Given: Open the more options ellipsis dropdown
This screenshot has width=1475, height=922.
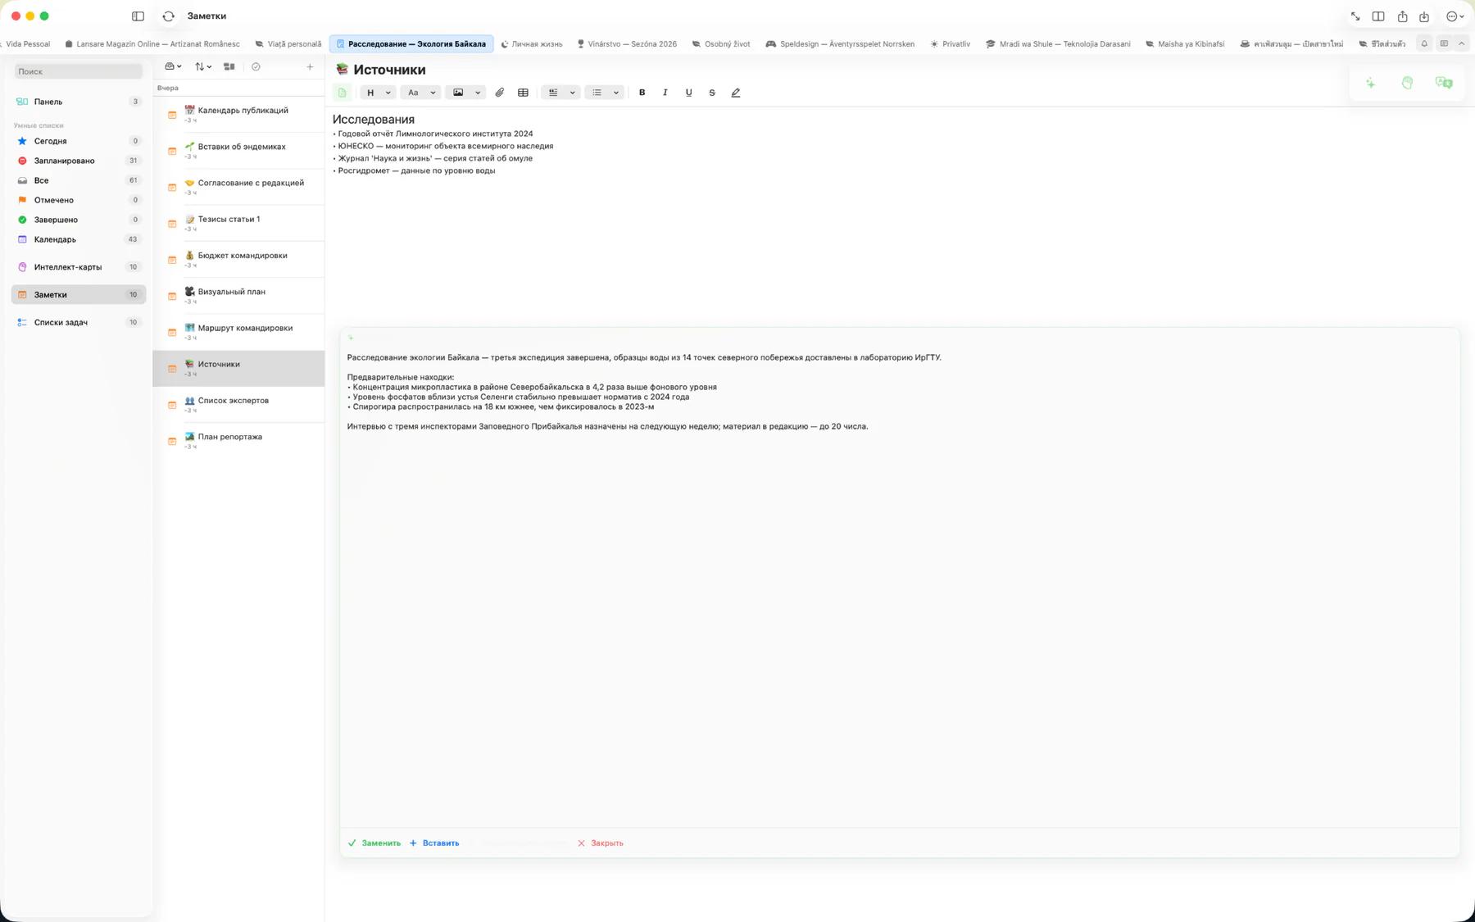Looking at the screenshot, I should pyautogui.click(x=1455, y=16).
